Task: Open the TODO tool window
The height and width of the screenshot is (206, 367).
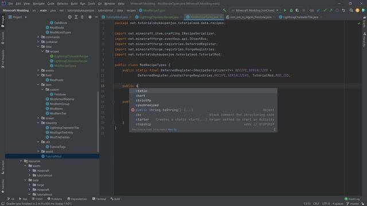Action: [x=37, y=199]
